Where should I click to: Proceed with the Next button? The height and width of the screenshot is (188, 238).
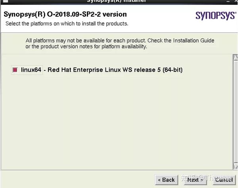coord(195,180)
